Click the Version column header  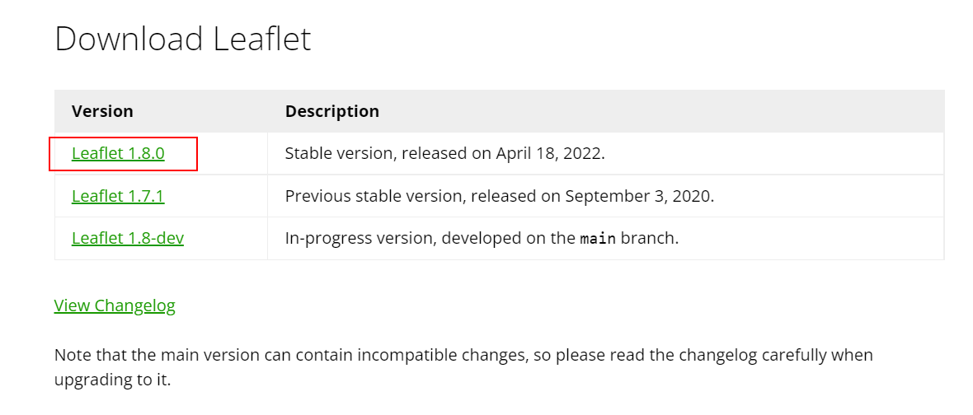click(x=102, y=111)
